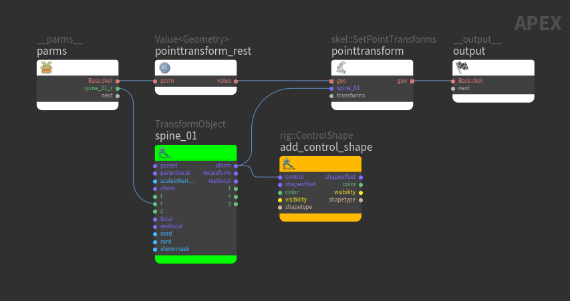570x301 pixels.
Task: Click the add_control_shape node icon
Action: (x=289, y=164)
